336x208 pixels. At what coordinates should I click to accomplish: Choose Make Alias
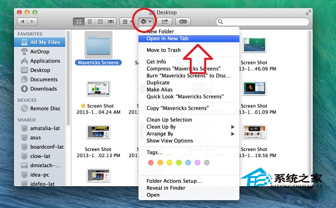coord(189,89)
